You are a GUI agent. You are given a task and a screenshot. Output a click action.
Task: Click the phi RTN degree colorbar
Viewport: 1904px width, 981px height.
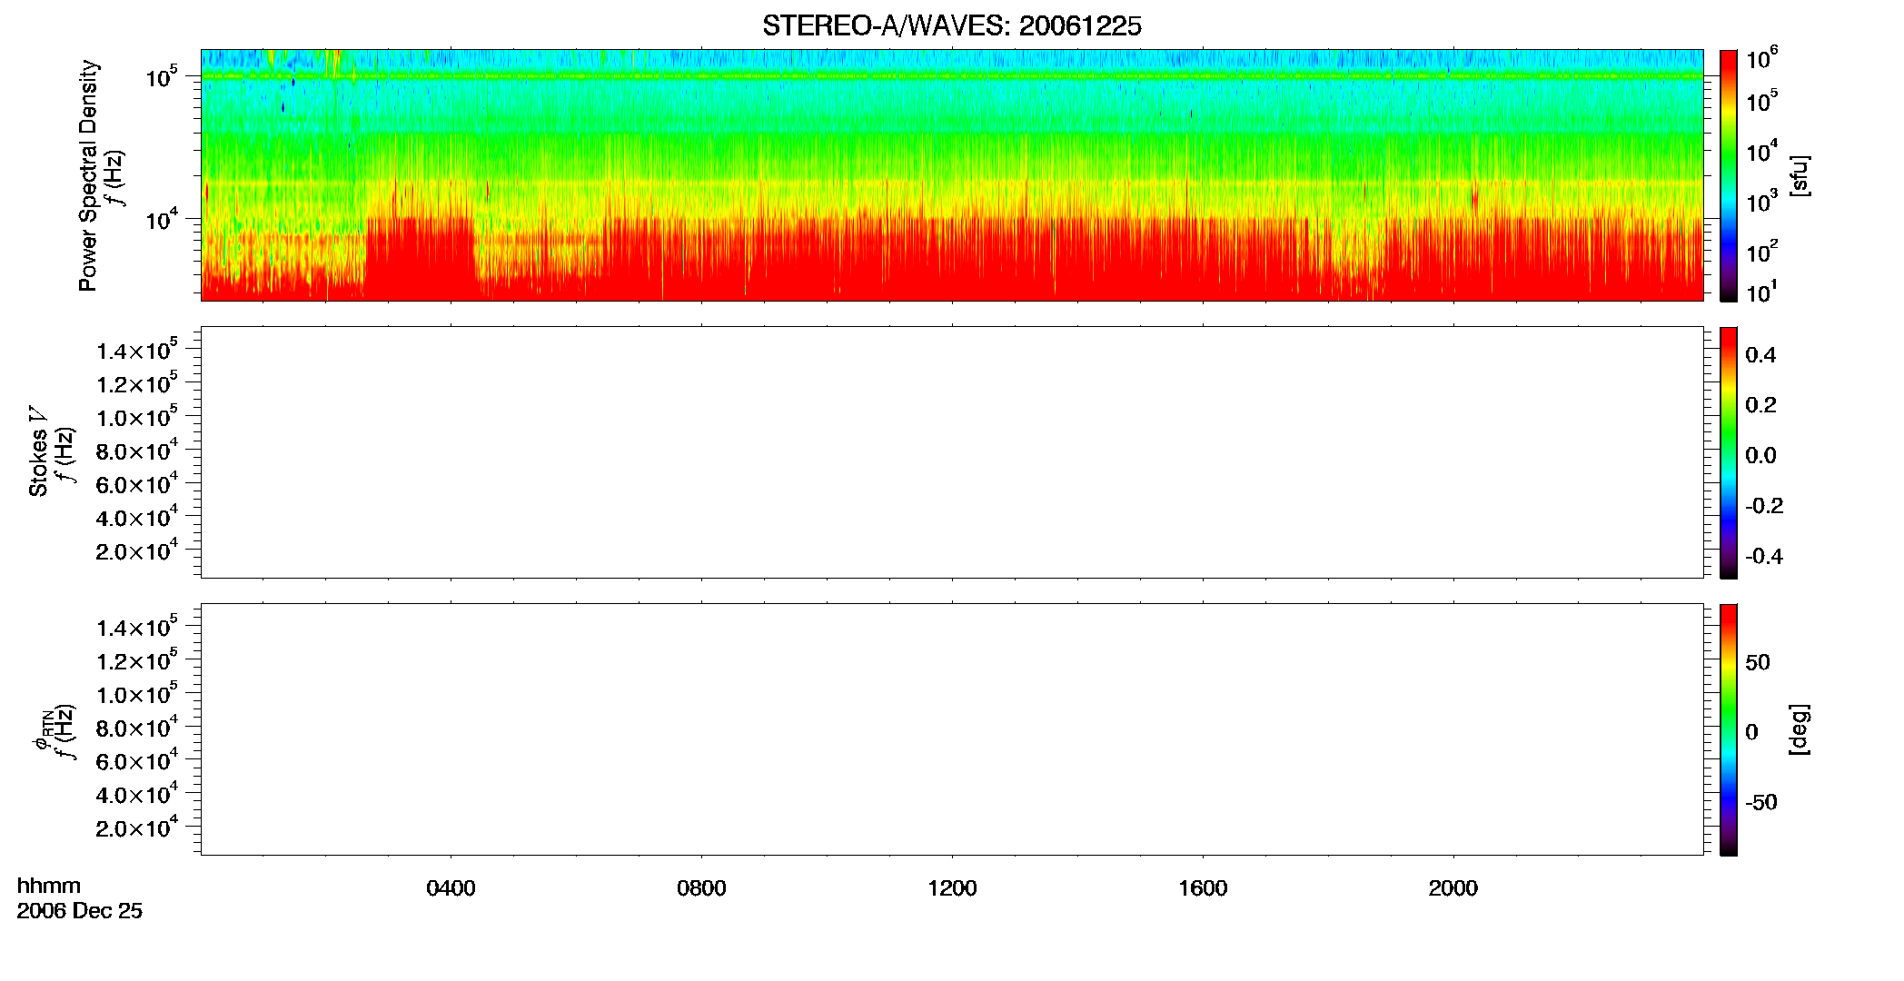click(x=1728, y=729)
